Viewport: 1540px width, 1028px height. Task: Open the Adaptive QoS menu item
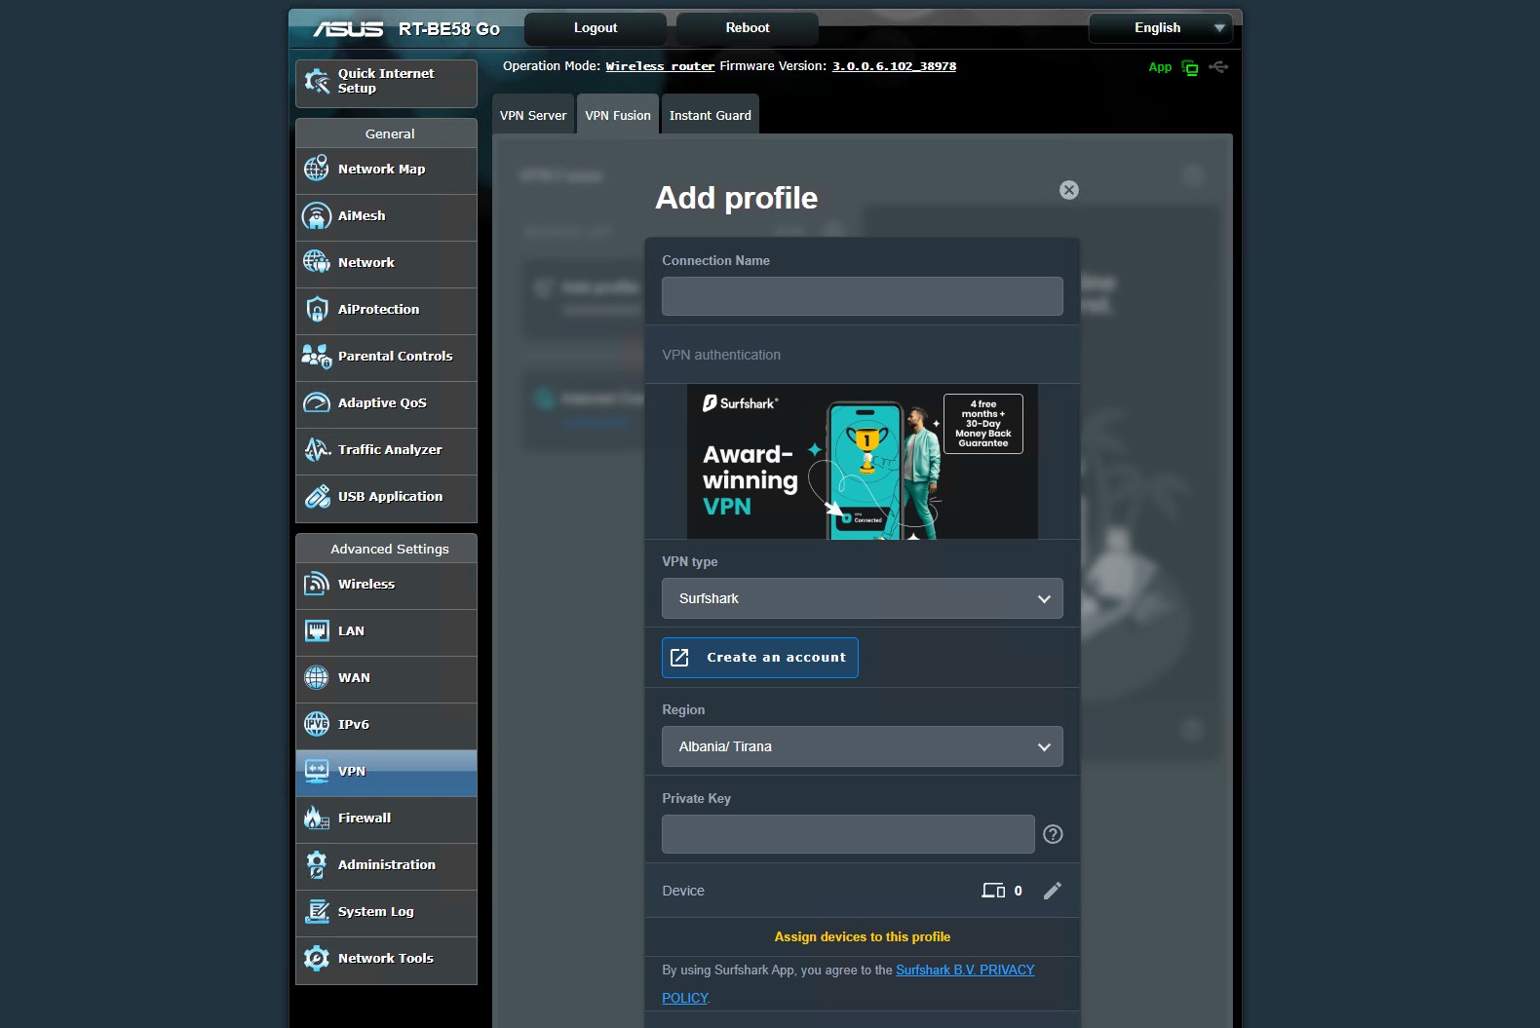387,403
